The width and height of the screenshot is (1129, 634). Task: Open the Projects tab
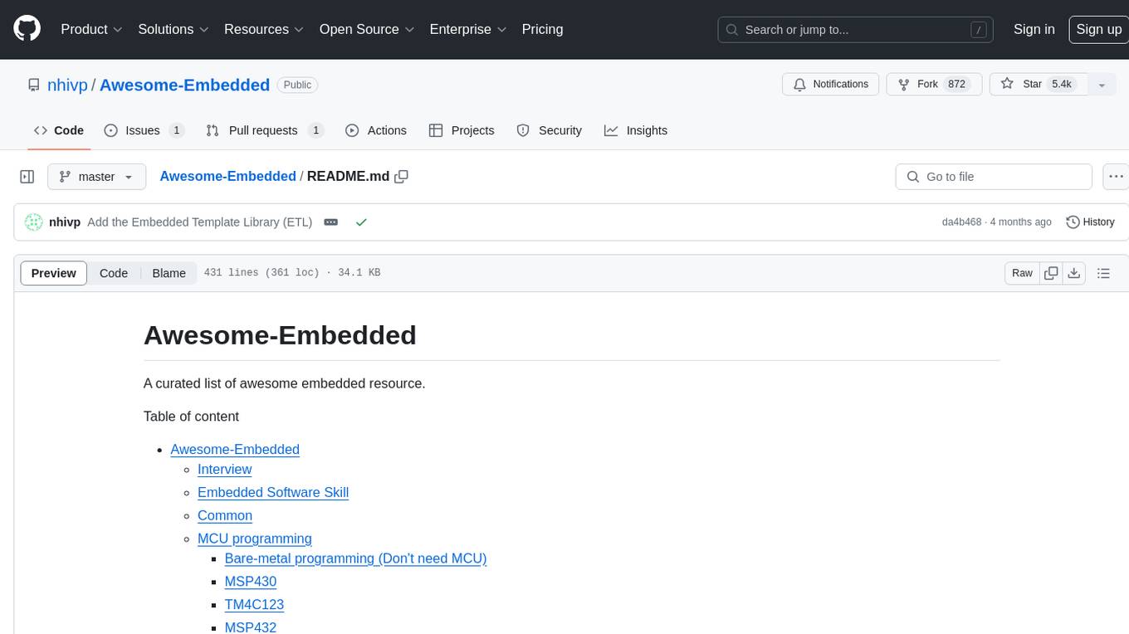[x=462, y=130]
